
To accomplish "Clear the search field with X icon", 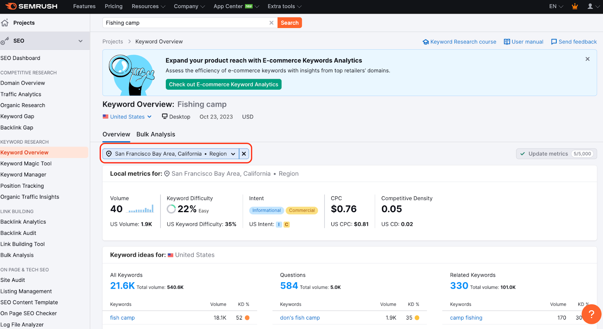I will (271, 23).
